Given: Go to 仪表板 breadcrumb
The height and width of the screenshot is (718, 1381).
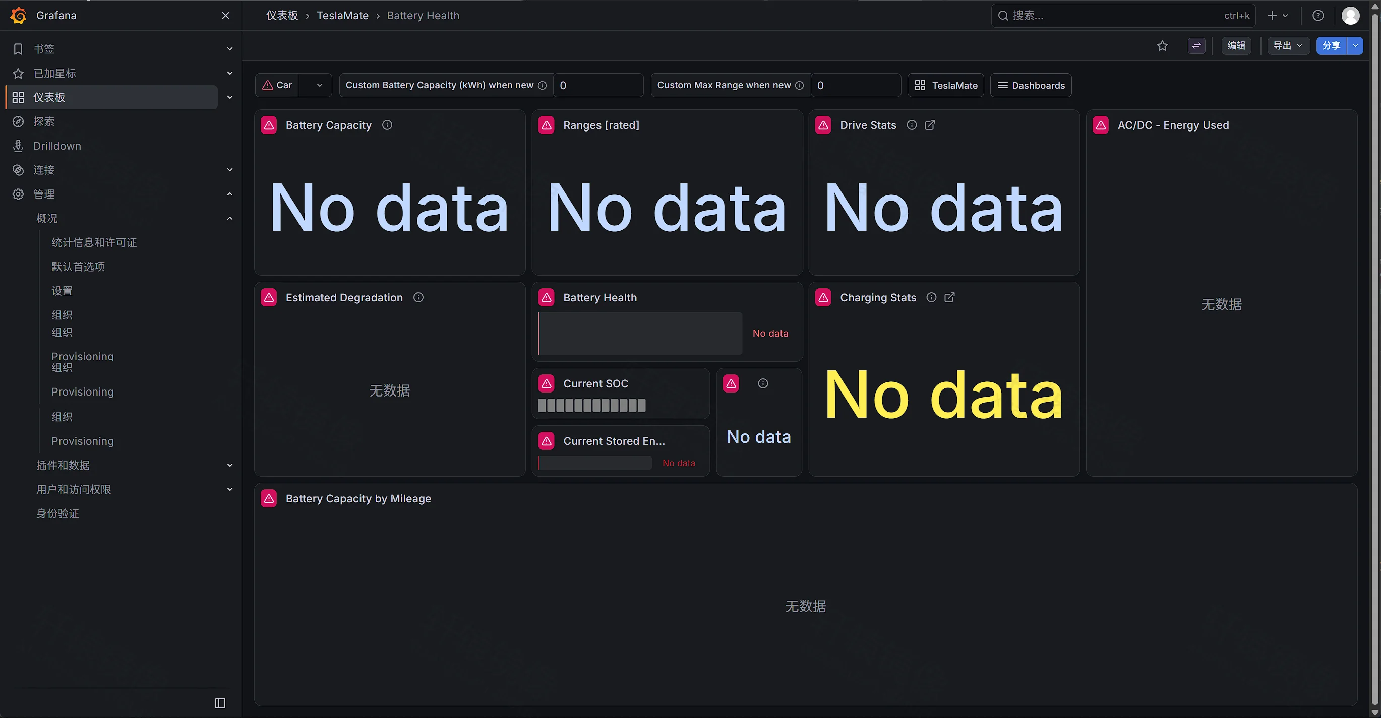Looking at the screenshot, I should [x=282, y=16].
